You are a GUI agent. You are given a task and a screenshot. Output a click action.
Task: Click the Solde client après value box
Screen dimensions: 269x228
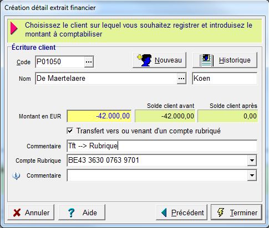pyautogui.click(x=227, y=116)
